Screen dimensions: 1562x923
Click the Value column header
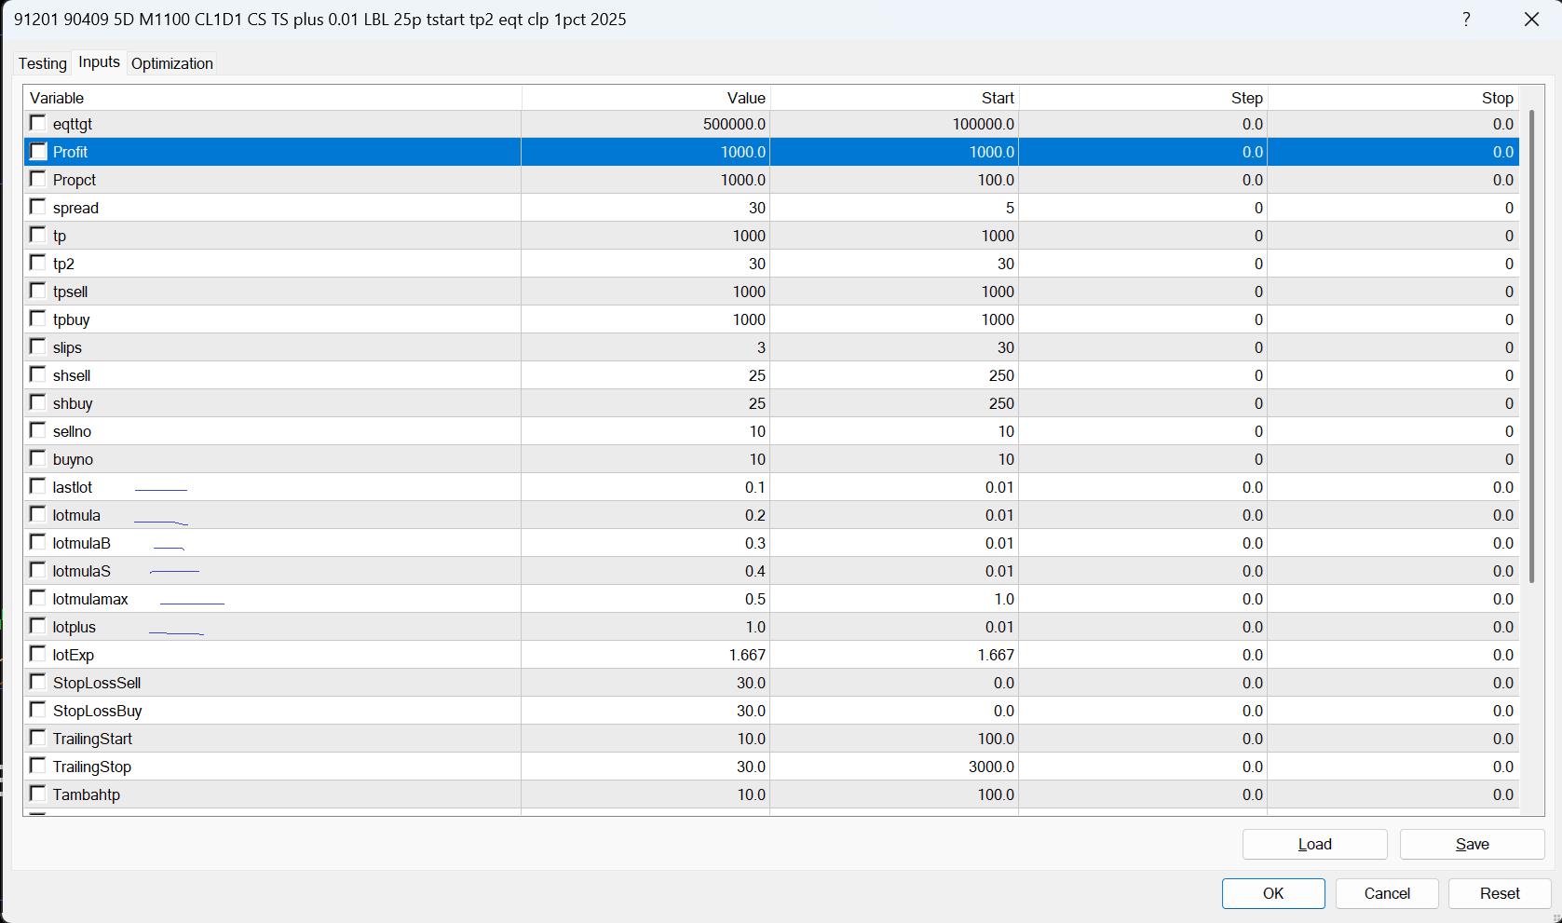645,98
